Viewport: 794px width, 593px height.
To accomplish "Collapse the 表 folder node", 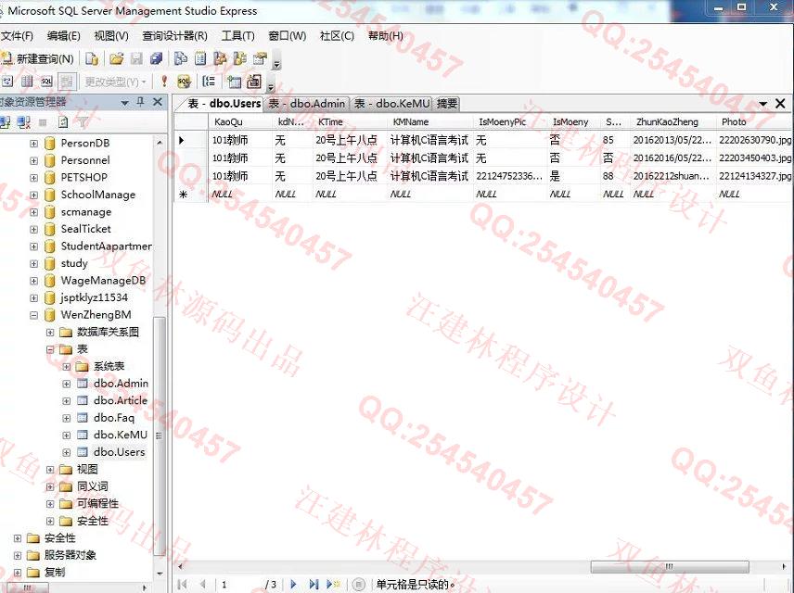I will 50,349.
